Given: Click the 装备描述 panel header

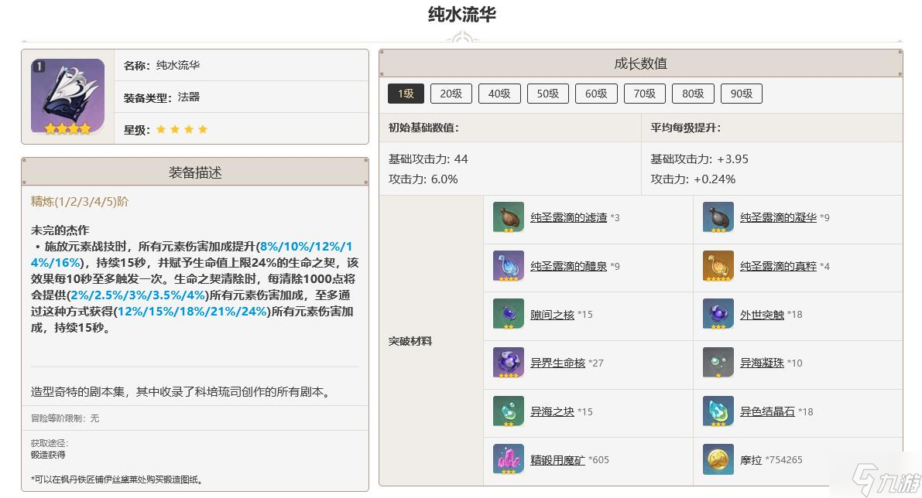Looking at the screenshot, I should pos(195,172).
